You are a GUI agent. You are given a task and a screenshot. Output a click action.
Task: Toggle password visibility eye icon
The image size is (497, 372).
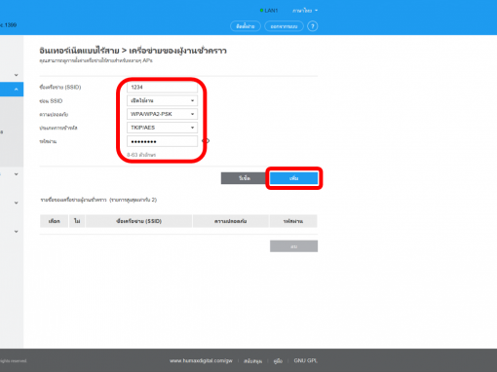click(206, 141)
